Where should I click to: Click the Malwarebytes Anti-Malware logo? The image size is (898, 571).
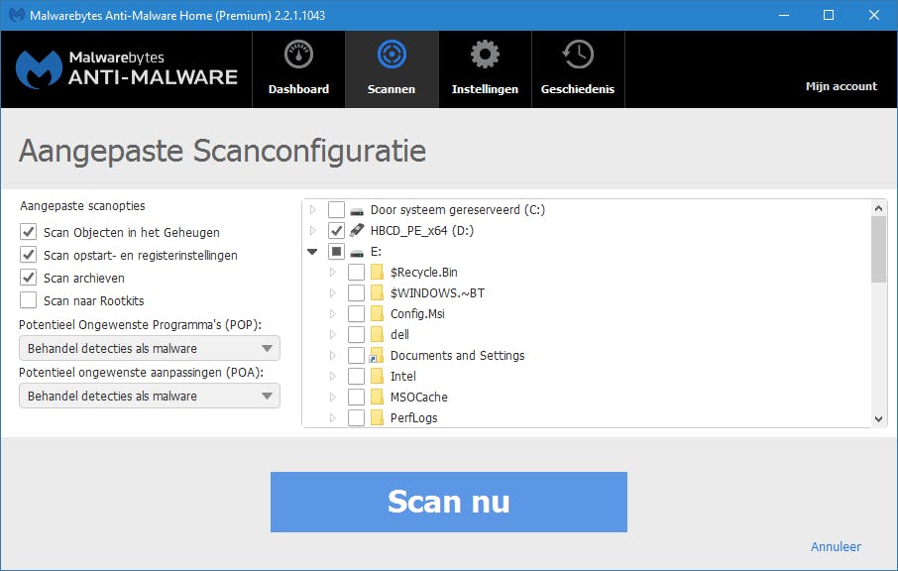127,68
